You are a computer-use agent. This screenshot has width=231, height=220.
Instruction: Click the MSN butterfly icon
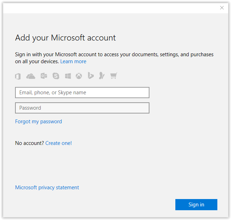(102, 76)
